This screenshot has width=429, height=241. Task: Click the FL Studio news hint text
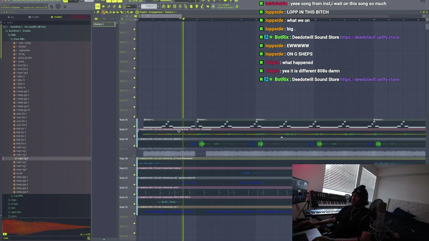pos(226,6)
